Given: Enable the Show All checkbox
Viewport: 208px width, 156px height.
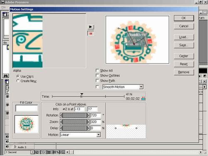Looking at the screenshot, I should pos(97,70).
